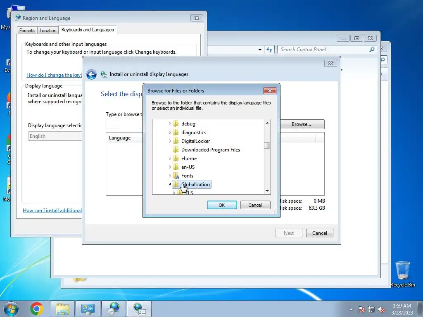Image resolution: width=423 pixels, height=317 pixels.
Task: Click the blue back arrow in install wizard
Action: (x=91, y=74)
